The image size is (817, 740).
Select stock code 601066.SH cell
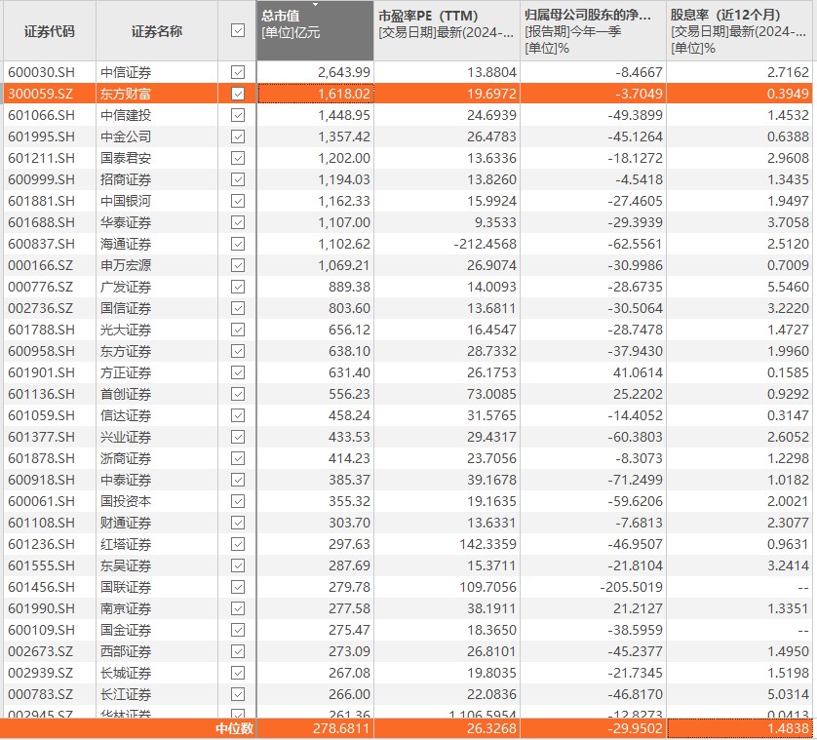coord(41,115)
